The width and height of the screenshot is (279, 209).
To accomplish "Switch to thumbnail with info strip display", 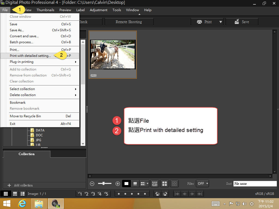I will coord(135,184).
